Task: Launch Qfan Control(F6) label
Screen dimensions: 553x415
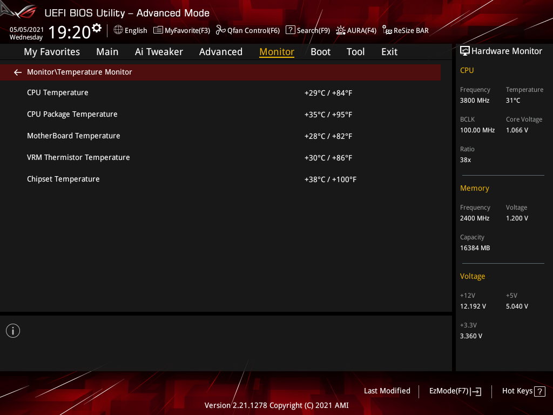Action: point(254,31)
